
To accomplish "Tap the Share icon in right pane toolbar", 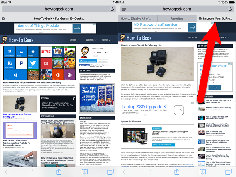I will pyautogui.click(x=176, y=172).
